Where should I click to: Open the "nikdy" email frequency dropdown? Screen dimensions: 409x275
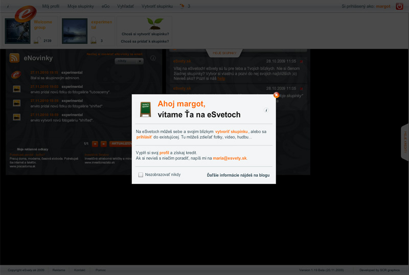point(129,61)
